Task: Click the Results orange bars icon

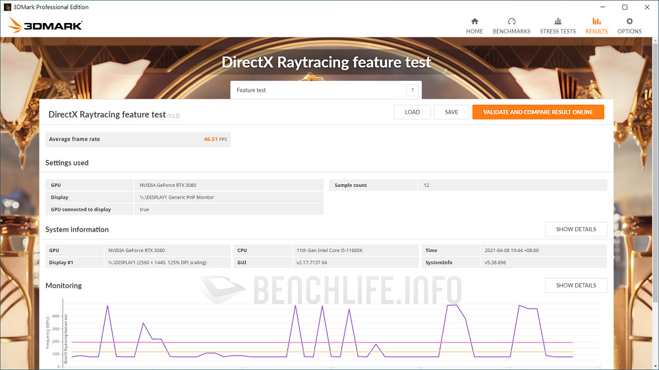Action: click(596, 22)
